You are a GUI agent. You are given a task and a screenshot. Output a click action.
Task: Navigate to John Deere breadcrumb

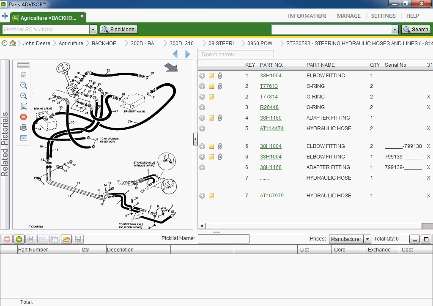[36, 43]
